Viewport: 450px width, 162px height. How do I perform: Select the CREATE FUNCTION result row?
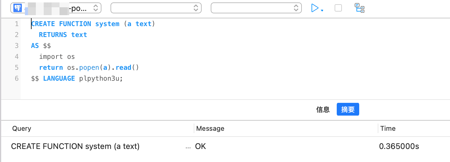(75, 146)
